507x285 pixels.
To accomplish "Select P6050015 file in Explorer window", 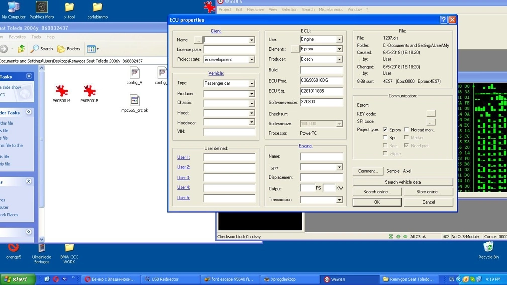I will coord(89,94).
